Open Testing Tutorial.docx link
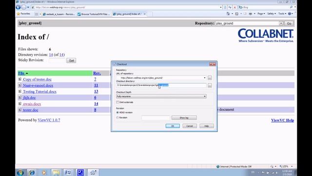312x176 pixels. pyautogui.click(x=39, y=91)
